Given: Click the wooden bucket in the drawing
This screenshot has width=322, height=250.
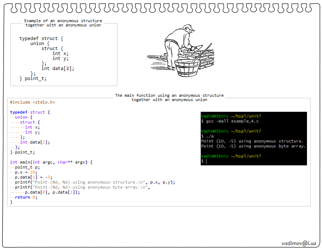Looking at the screenshot, I should [186, 68].
